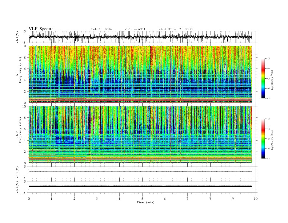Click the "-3" label on ch.1 colorbar
Viewport: 288px width, 223px height.
(268, 59)
